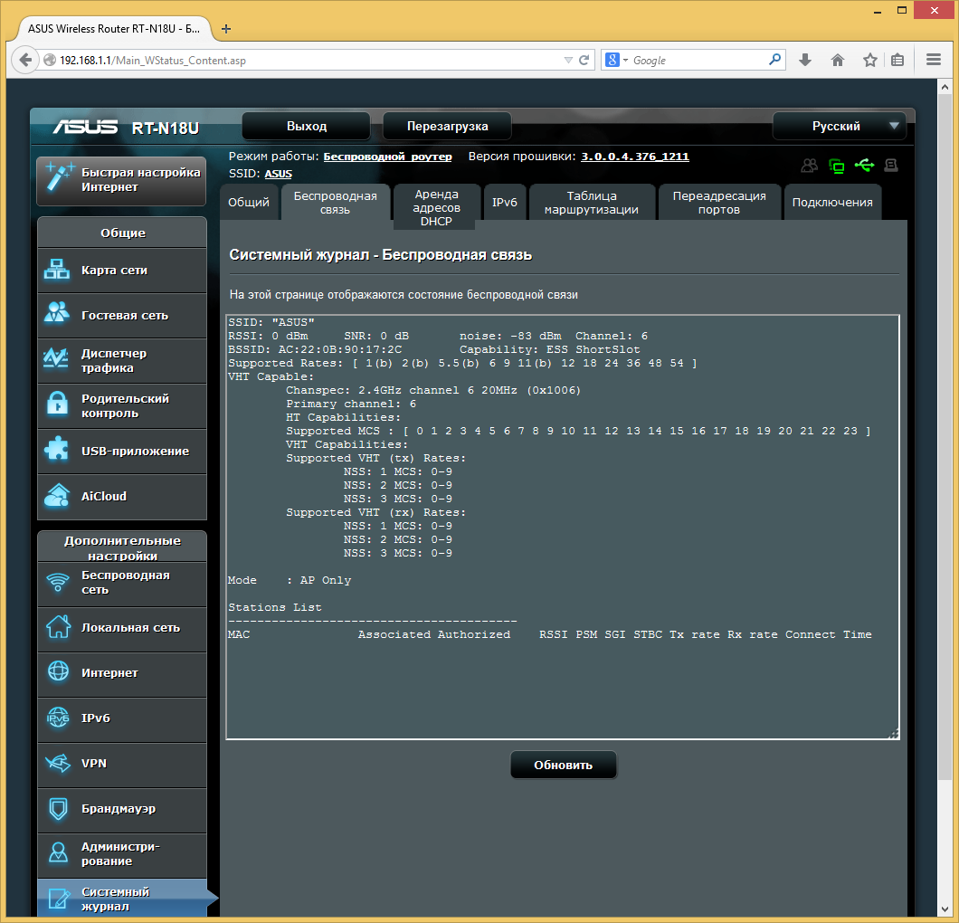Open the USB-приложение puzzle icon
This screenshot has height=923, width=959.
coord(57,450)
